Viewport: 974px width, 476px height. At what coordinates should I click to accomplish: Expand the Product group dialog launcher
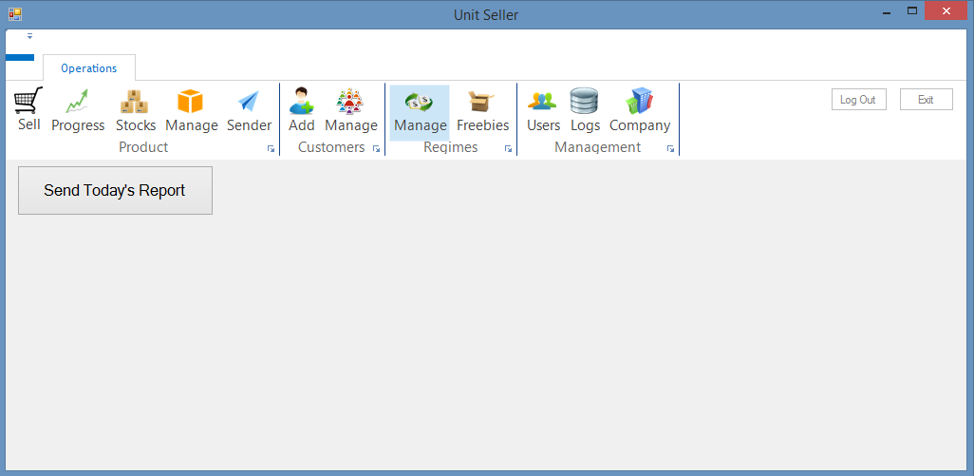click(271, 149)
